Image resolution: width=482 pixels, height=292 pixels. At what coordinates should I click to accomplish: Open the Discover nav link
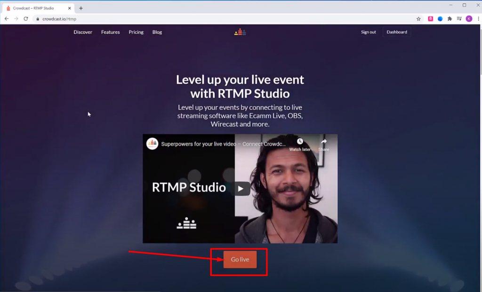[83, 32]
